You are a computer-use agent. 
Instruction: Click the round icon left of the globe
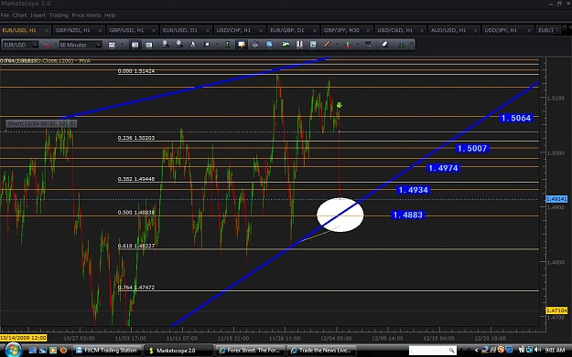pyautogui.click(x=255, y=45)
